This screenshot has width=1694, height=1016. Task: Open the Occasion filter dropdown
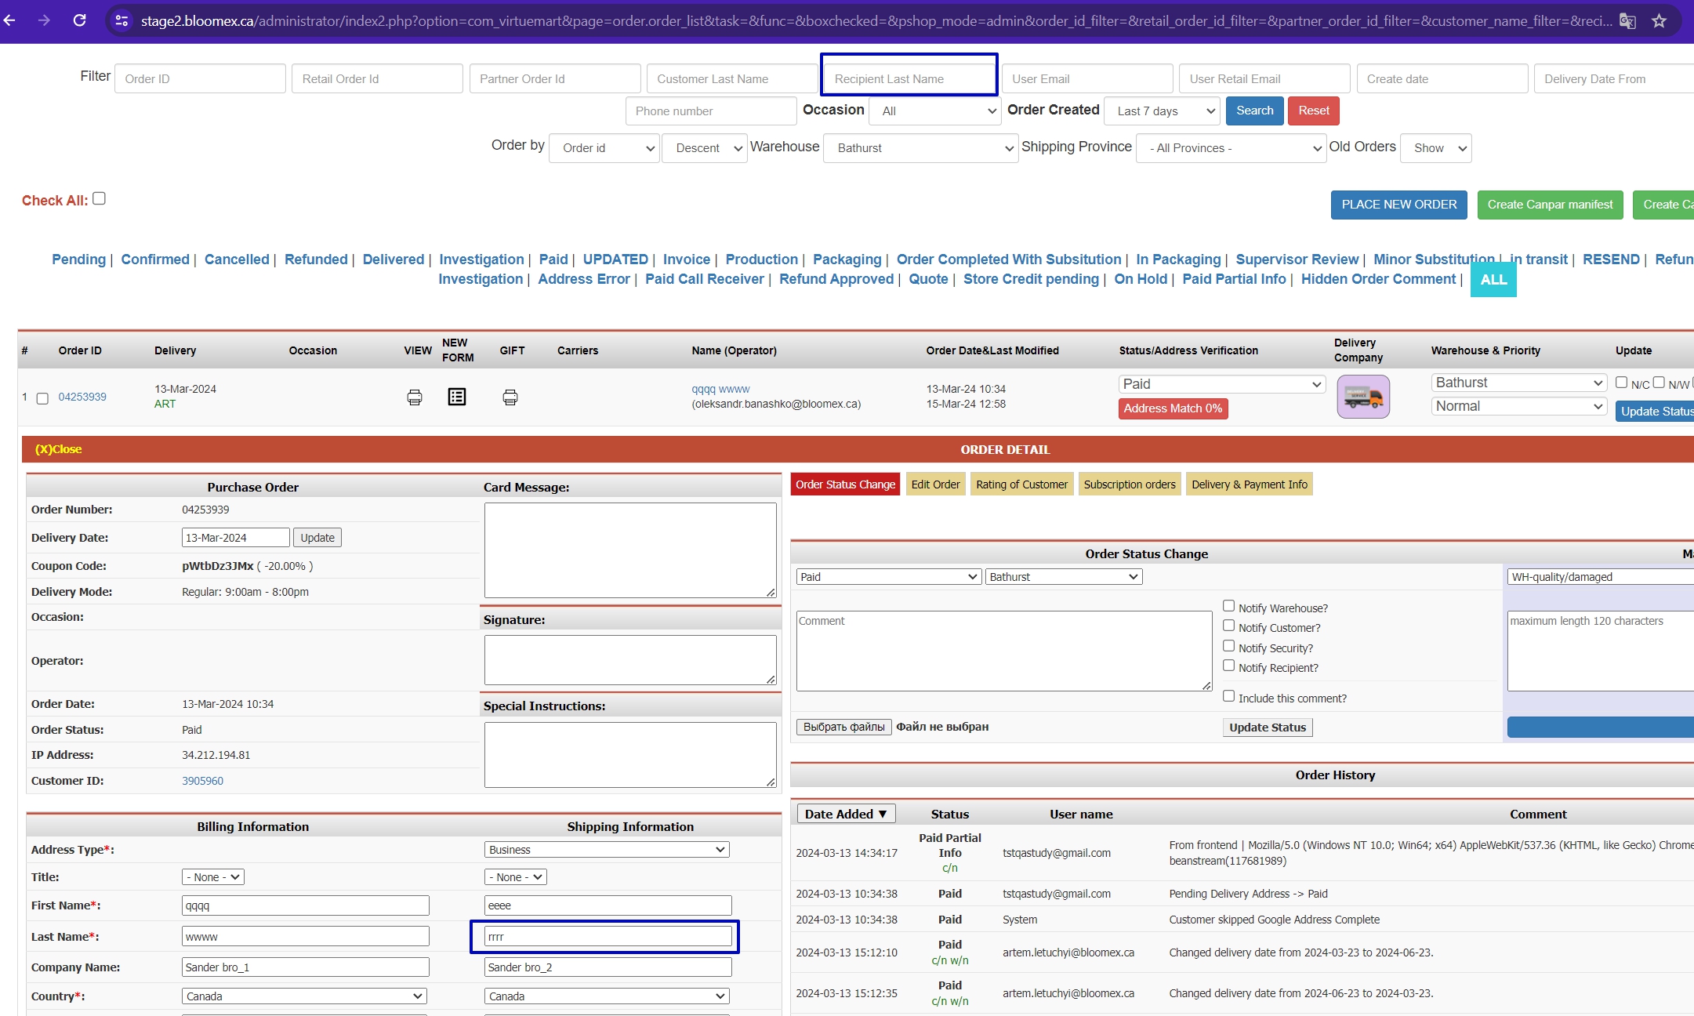[935, 111]
